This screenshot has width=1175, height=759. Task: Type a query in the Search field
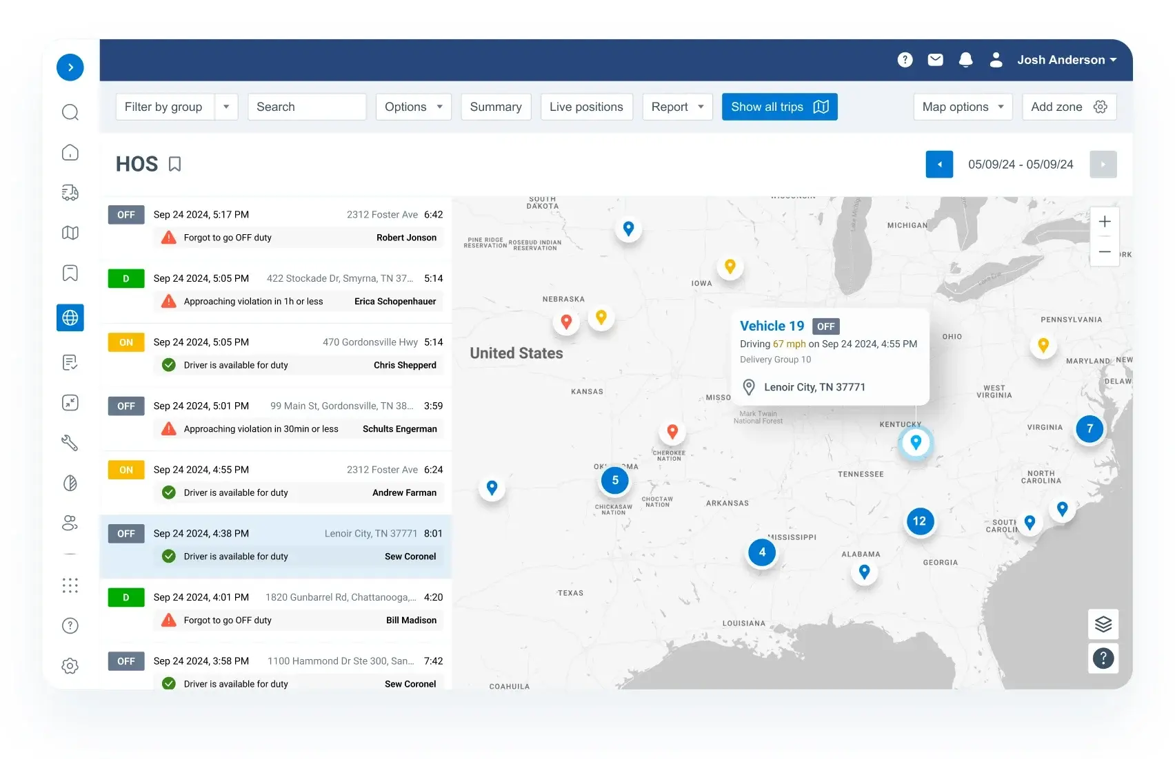click(x=306, y=107)
